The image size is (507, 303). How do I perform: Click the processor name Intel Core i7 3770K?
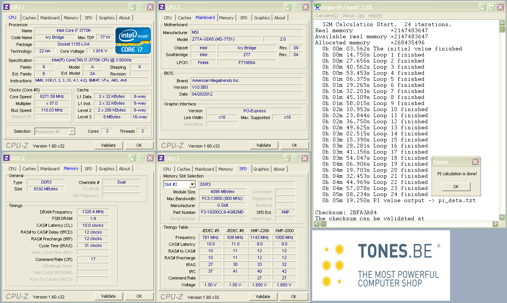74,30
